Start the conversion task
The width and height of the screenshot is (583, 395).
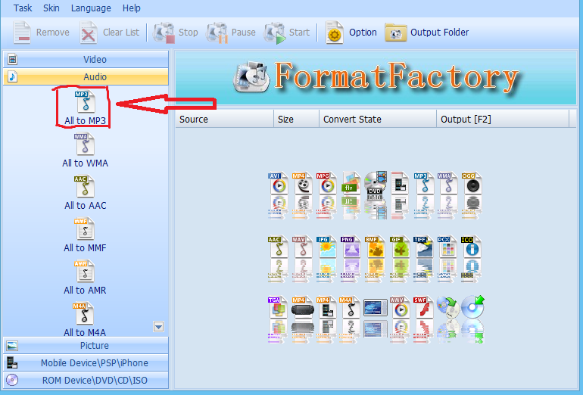[x=287, y=33]
